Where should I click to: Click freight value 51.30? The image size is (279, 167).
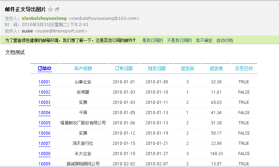point(216,123)
